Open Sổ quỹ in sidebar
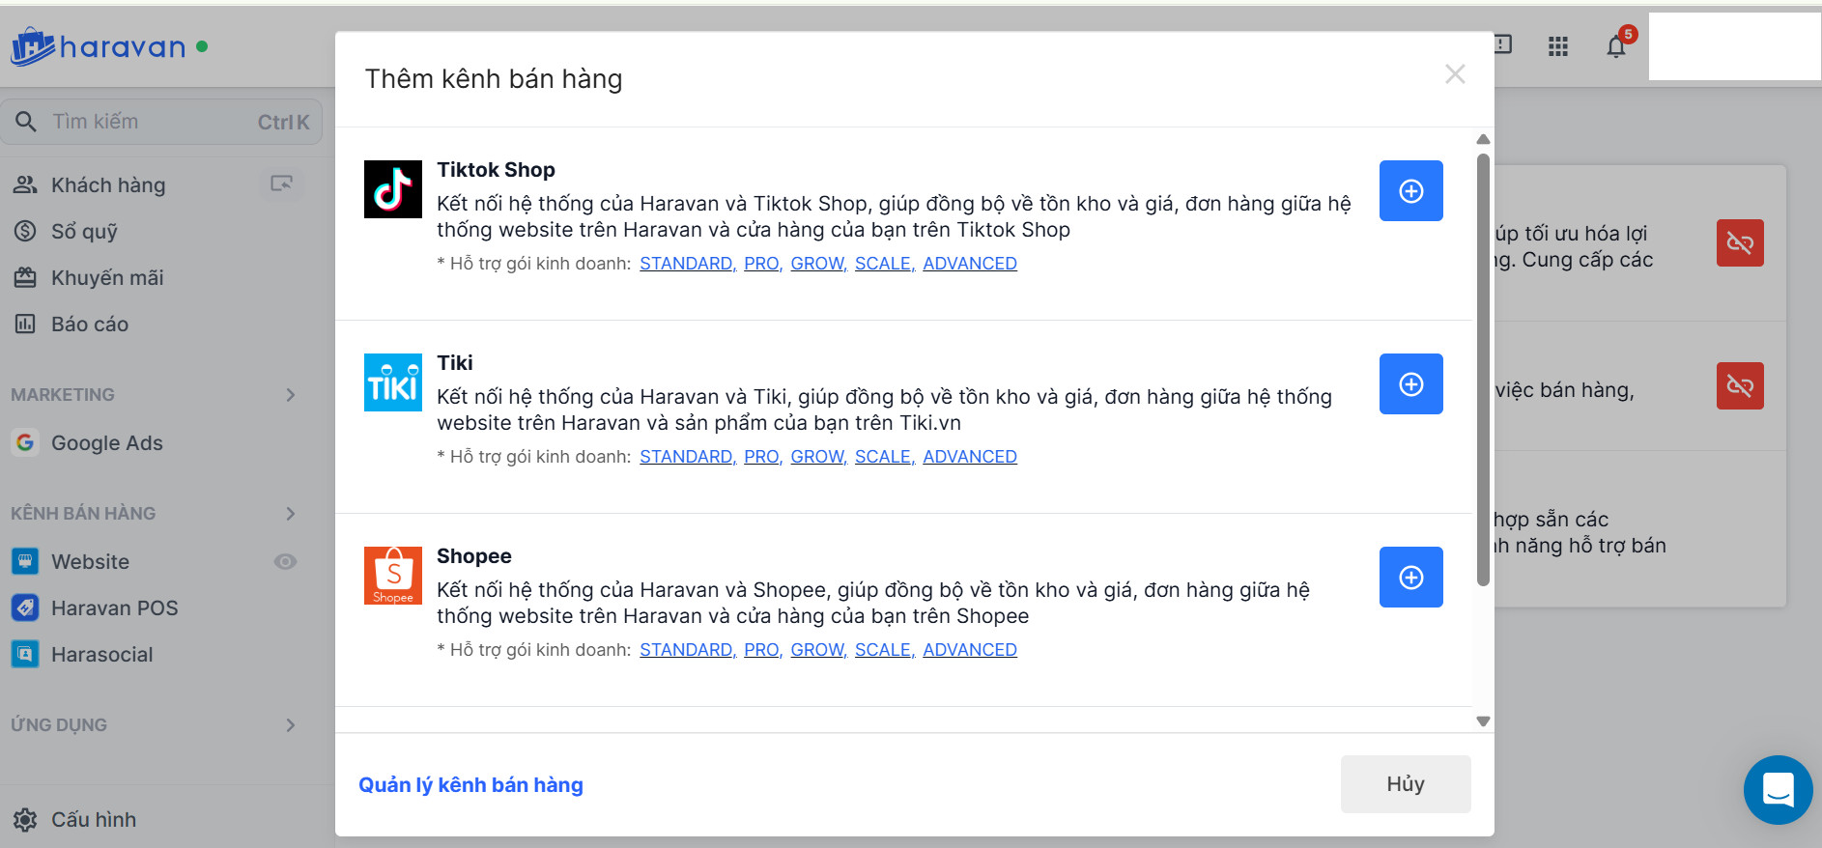This screenshot has width=1822, height=848. [84, 231]
